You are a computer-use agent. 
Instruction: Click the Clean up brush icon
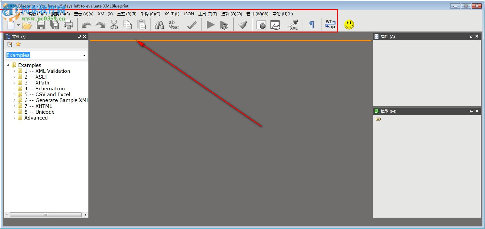[x=243, y=25]
